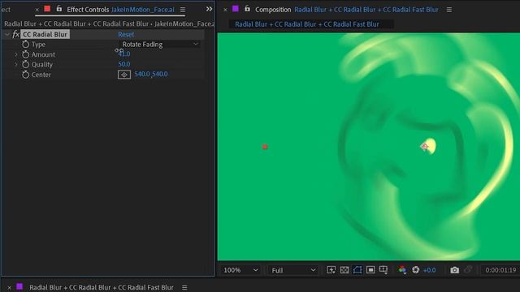Open the Full resolution dropdown

click(x=293, y=270)
